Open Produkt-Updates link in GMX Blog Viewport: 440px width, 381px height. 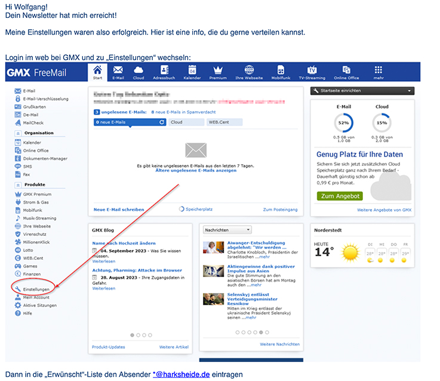108,347
